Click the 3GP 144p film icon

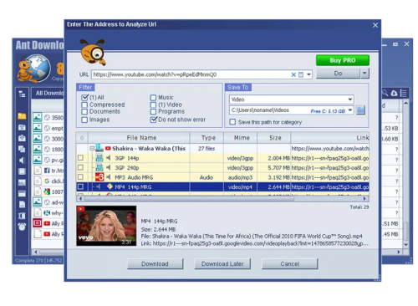pyautogui.click(x=99, y=158)
